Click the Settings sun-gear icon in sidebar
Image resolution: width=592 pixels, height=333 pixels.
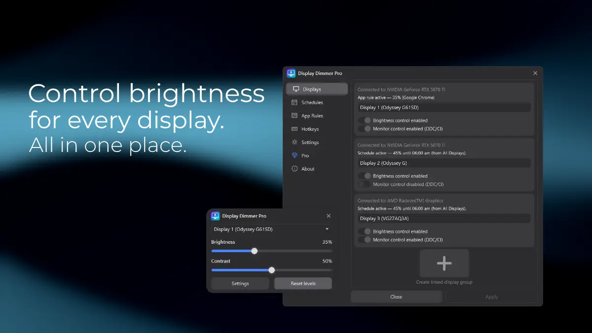point(295,143)
